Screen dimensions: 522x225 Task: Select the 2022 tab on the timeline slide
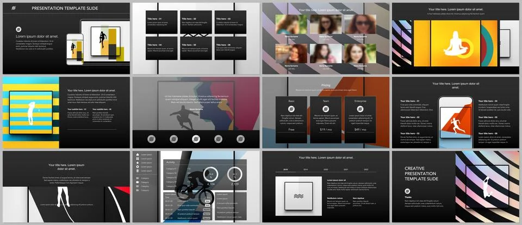pos(366,170)
